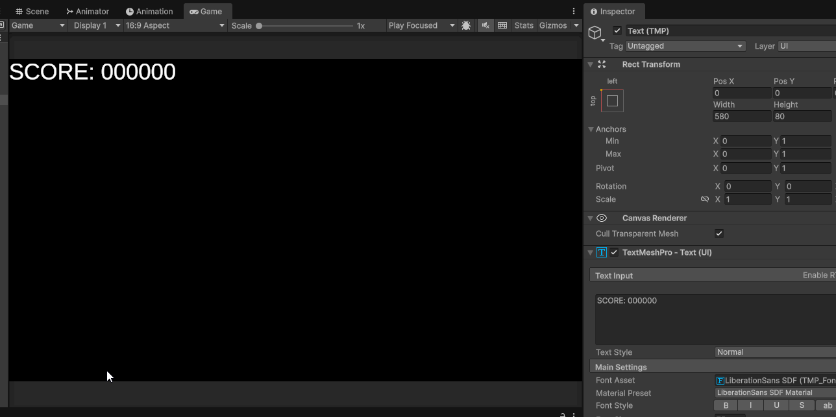
Task: Open the 16:9 Aspect ratio dropdown
Action: pos(175,25)
